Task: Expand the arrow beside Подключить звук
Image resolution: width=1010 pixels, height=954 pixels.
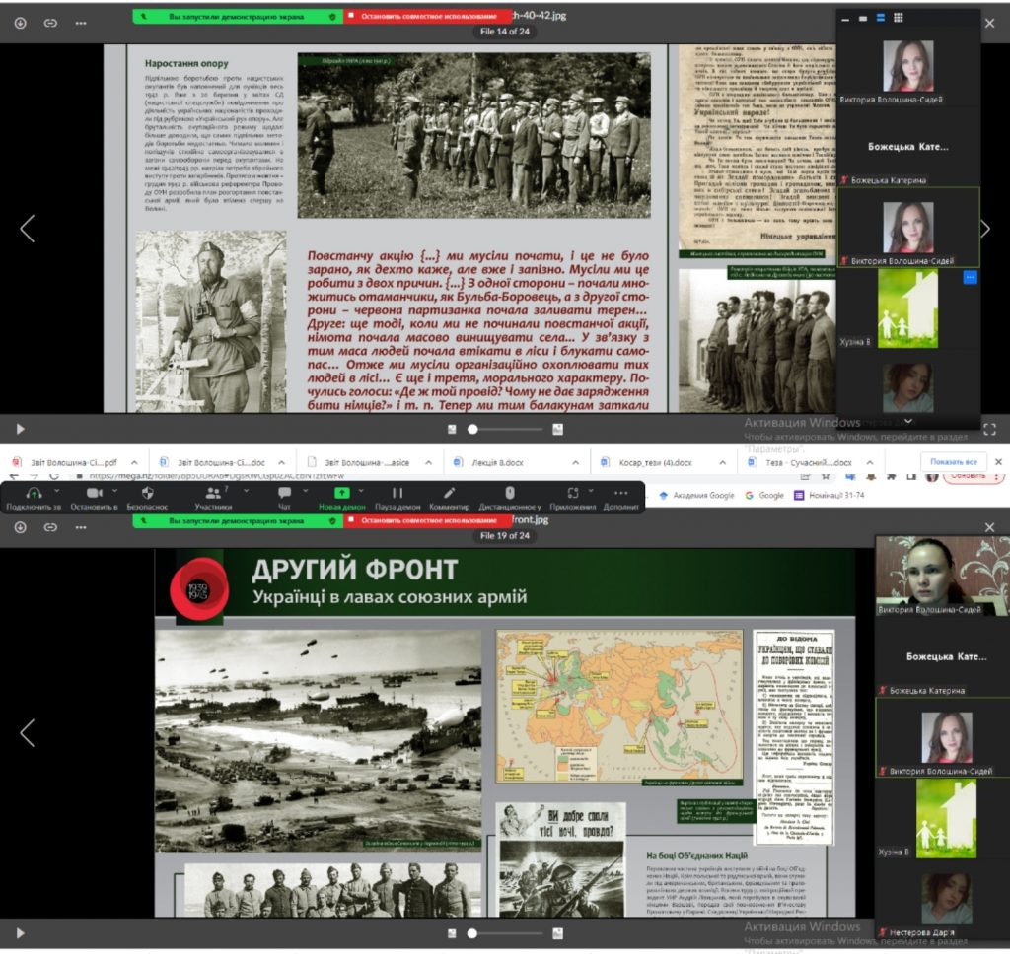Action: coord(56,490)
